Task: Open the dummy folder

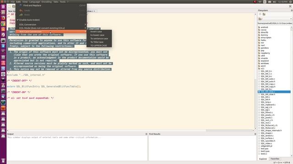Action: pyautogui.click(x=264, y=35)
